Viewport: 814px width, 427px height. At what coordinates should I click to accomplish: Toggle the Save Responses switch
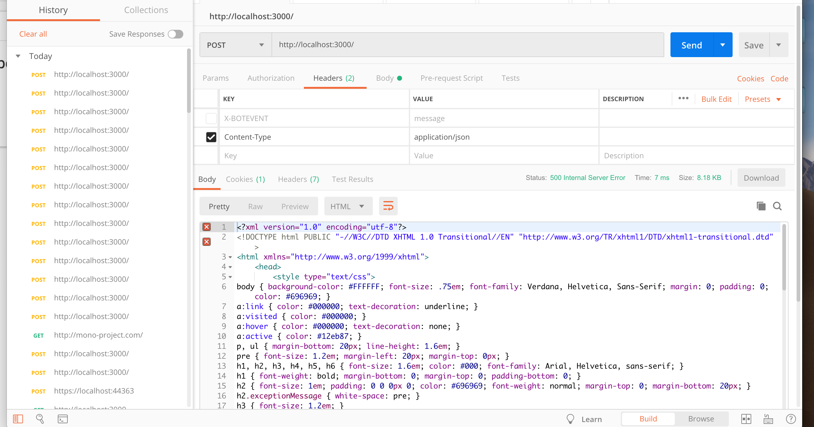175,34
